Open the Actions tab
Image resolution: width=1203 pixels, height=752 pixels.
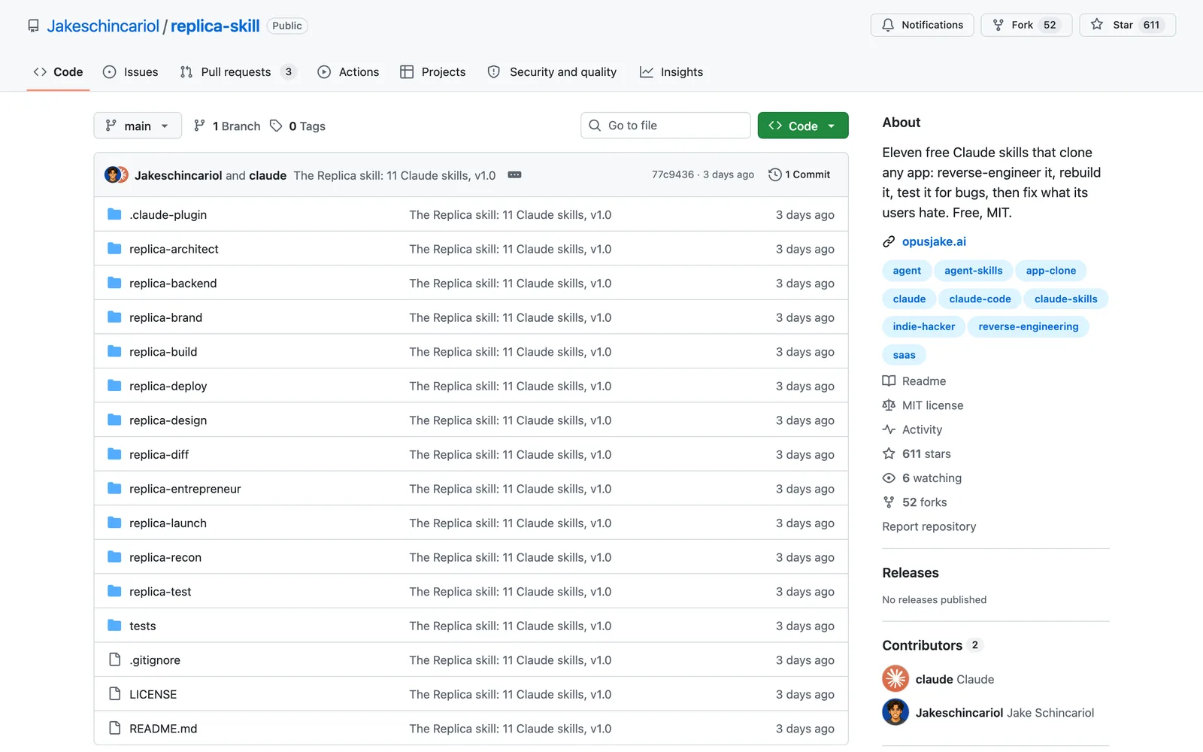click(x=348, y=72)
